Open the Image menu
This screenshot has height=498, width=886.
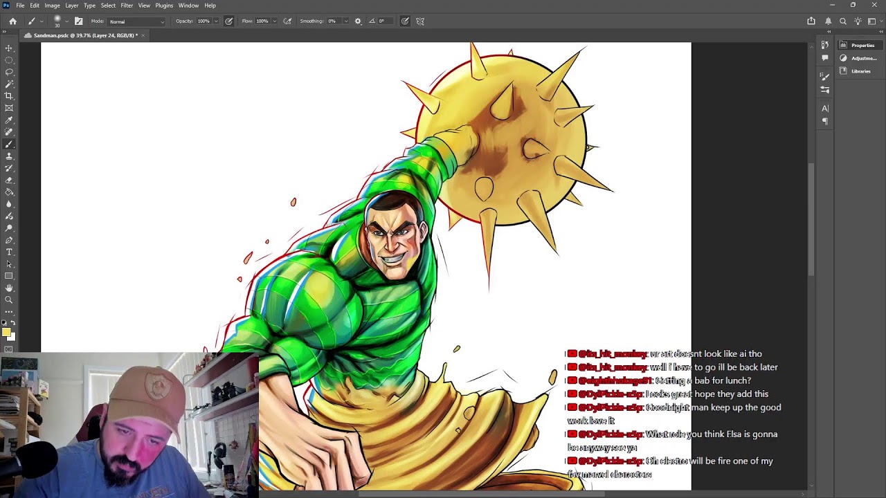click(x=52, y=6)
